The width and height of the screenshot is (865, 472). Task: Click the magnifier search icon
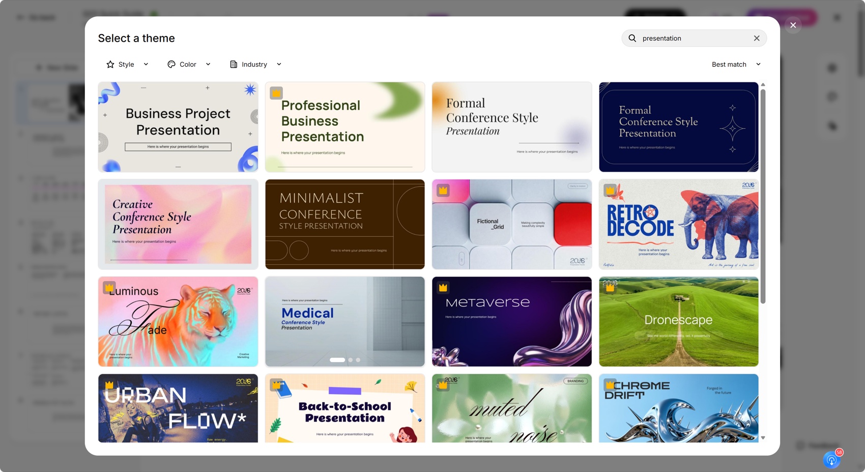(x=632, y=38)
